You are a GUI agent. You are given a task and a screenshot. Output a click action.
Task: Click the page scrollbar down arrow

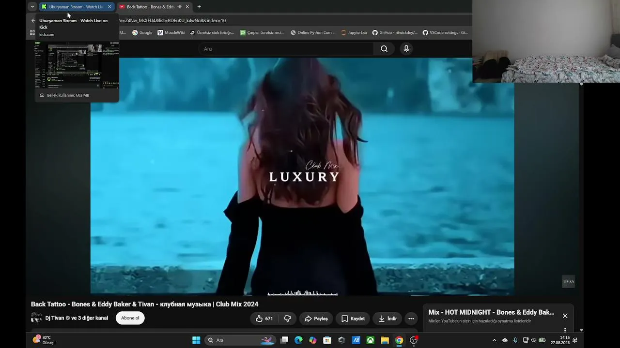582,330
